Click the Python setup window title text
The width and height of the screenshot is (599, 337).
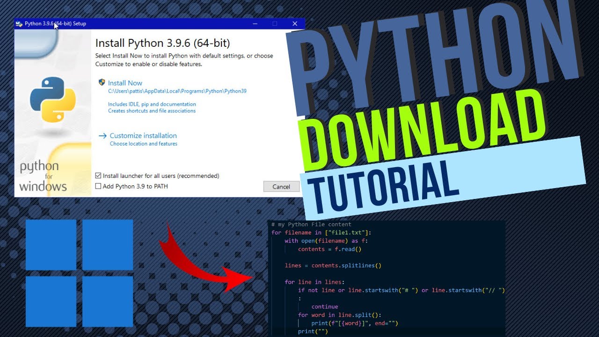coord(55,23)
